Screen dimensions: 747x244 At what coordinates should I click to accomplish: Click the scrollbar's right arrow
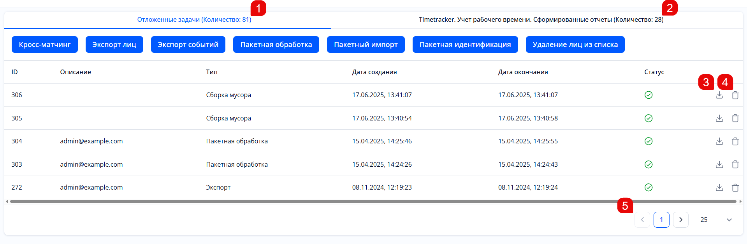pyautogui.click(x=740, y=201)
